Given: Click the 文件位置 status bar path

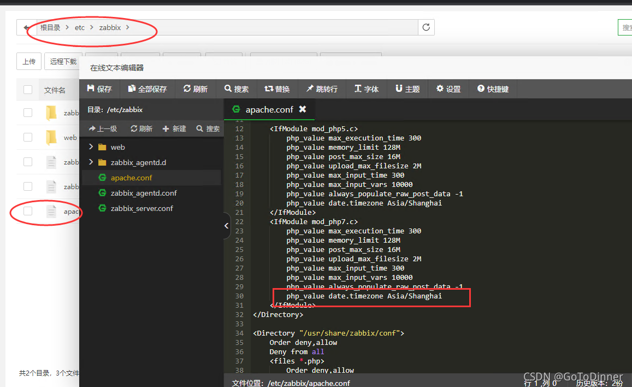Looking at the screenshot, I should point(291,383).
